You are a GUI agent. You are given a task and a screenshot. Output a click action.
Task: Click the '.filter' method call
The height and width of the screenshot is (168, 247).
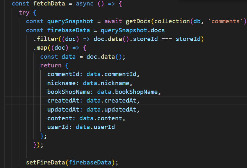(x=46, y=39)
